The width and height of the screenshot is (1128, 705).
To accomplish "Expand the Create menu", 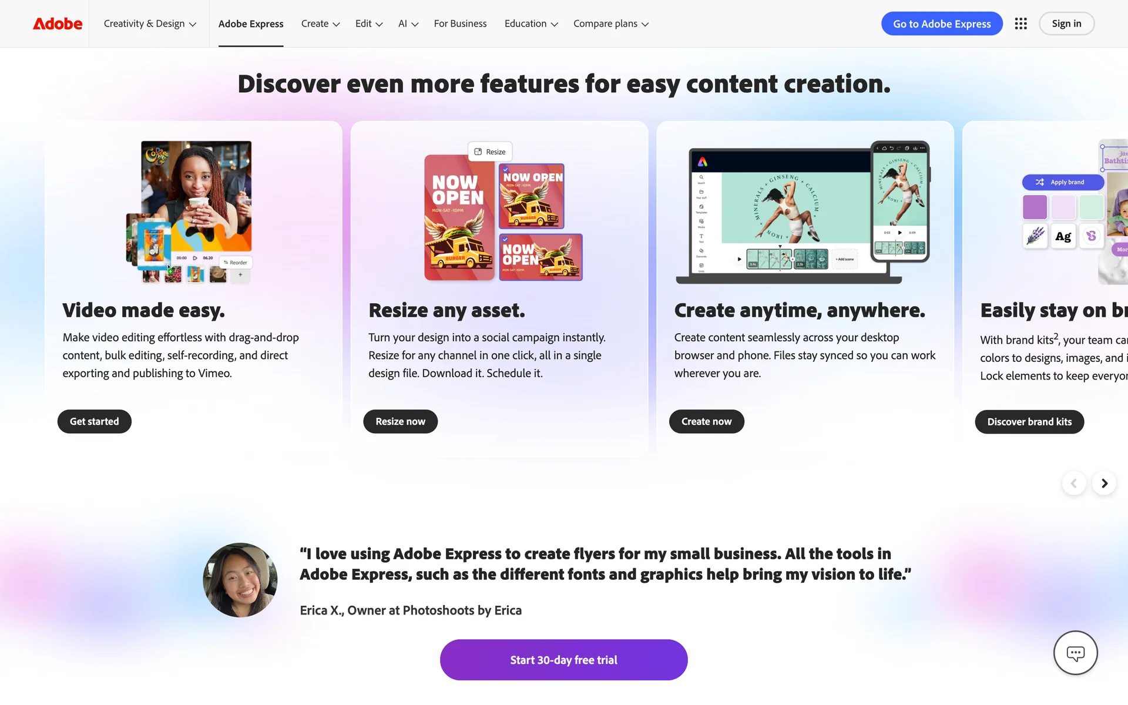I will coord(320,23).
